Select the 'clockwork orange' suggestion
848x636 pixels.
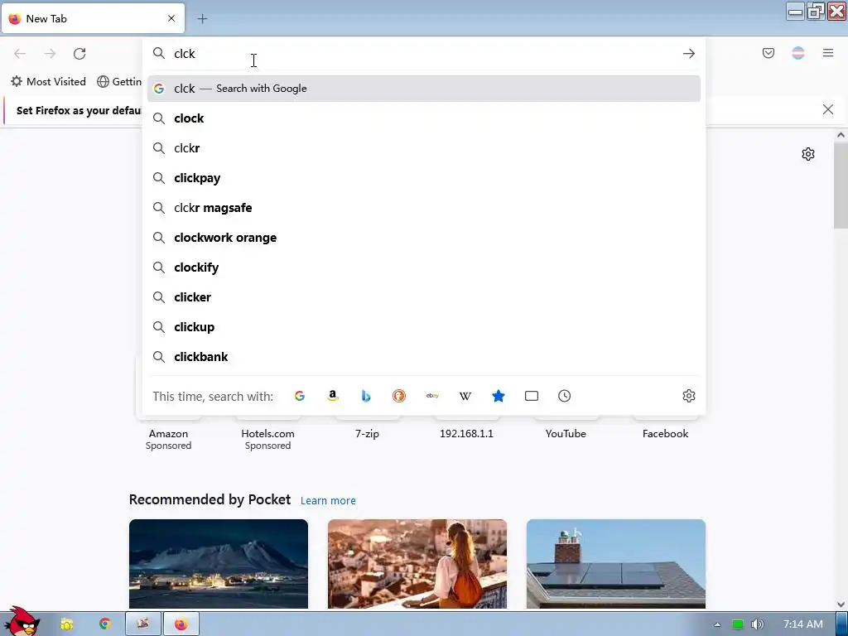[x=424, y=238]
